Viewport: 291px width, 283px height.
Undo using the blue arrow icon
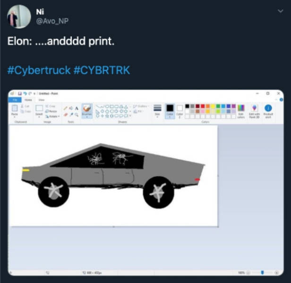[25, 93]
